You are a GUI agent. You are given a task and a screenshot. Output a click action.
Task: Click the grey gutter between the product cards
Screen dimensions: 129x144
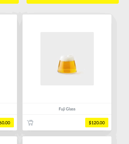[20, 72]
